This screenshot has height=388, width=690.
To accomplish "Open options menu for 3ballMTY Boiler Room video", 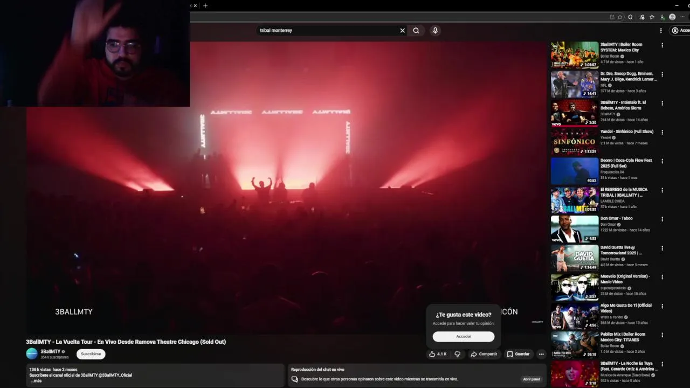I will pos(662,45).
